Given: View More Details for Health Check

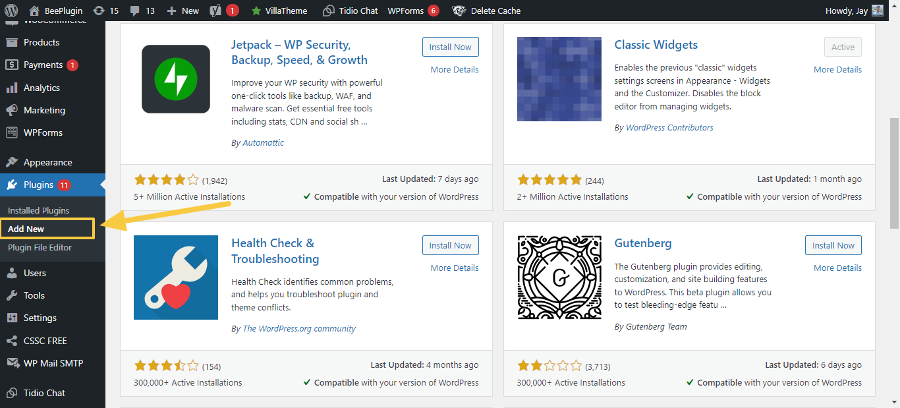Looking at the screenshot, I should tap(455, 268).
